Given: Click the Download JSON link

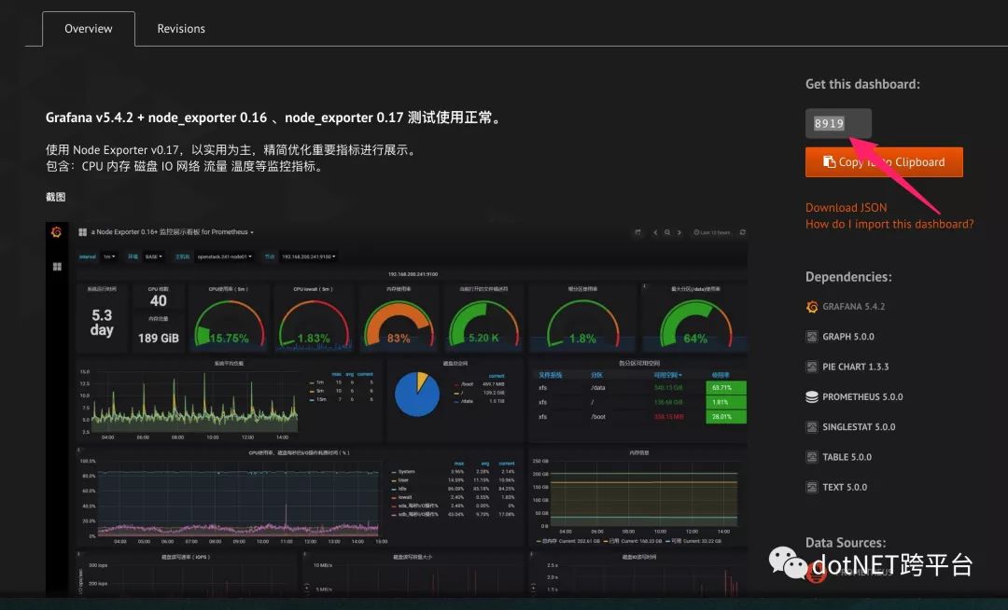Looking at the screenshot, I should click(x=846, y=207).
